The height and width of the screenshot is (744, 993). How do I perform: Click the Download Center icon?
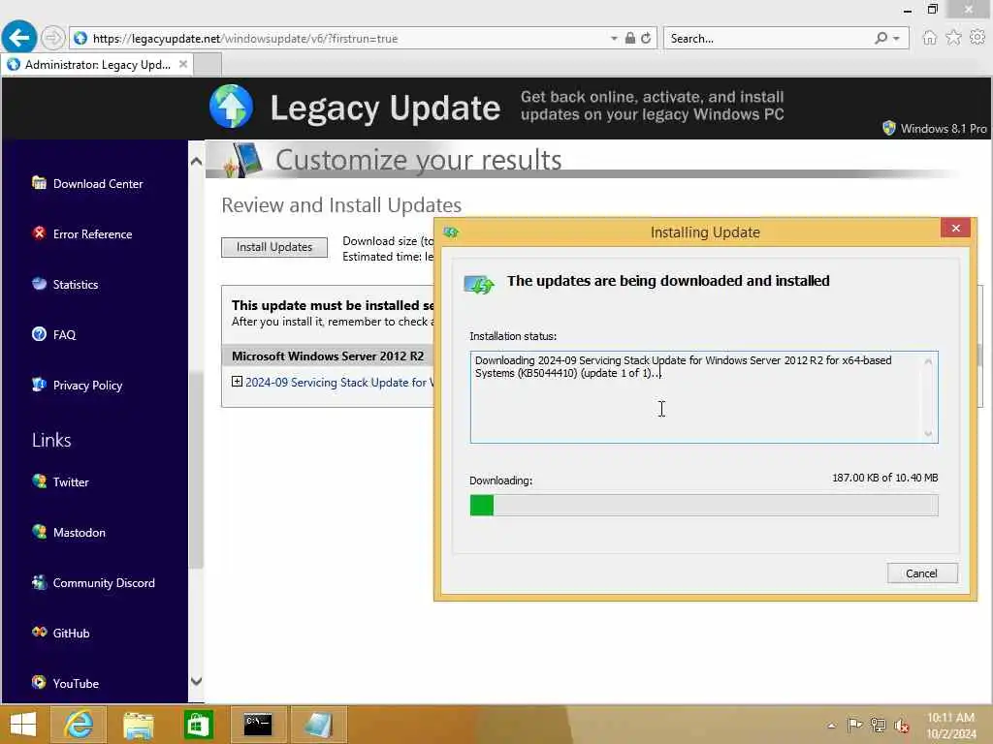(x=39, y=183)
